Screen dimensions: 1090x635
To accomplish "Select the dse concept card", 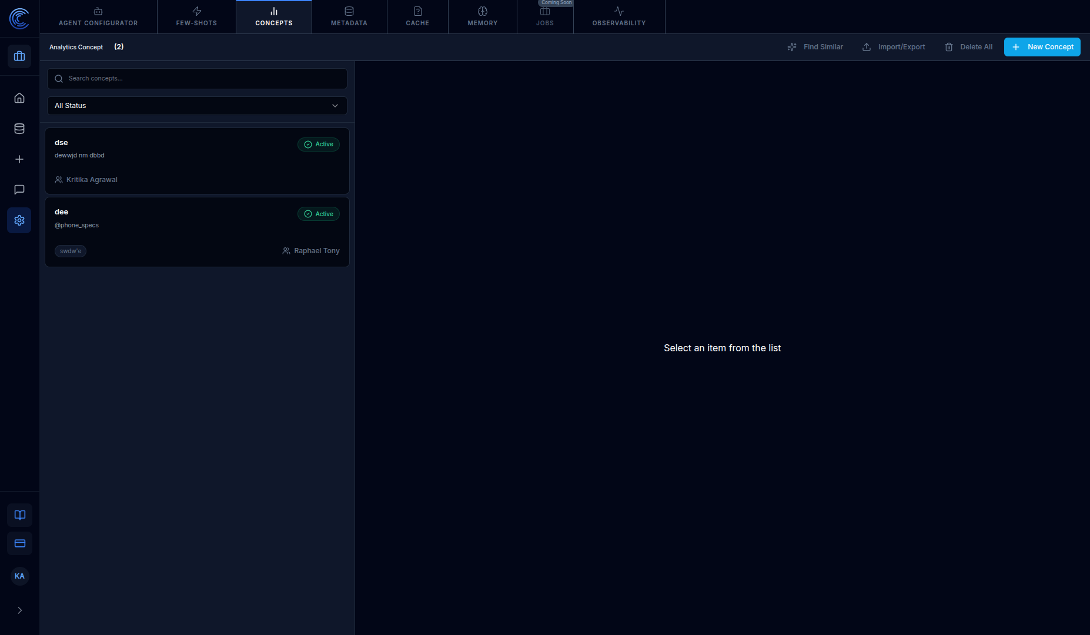I will 197,161.
